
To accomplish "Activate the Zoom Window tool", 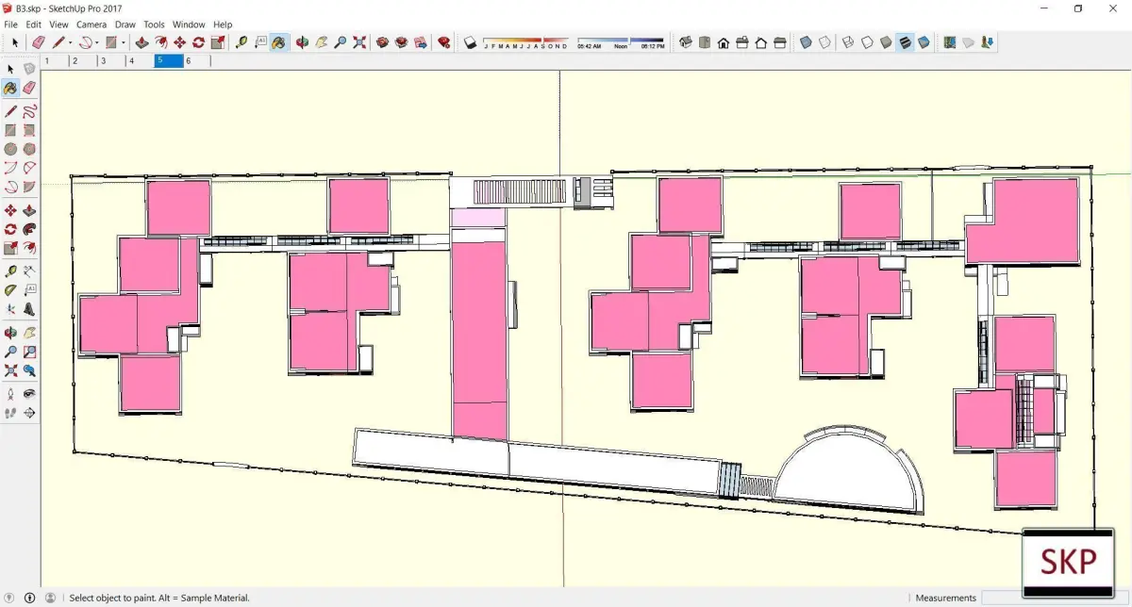I will (29, 352).
